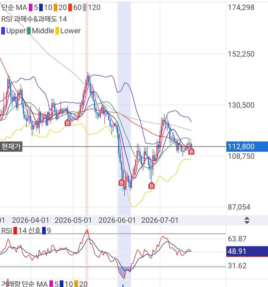Click the 31.62 RSI axis label
Image resolution: width=268 pixels, height=287 pixels.
coord(237,265)
